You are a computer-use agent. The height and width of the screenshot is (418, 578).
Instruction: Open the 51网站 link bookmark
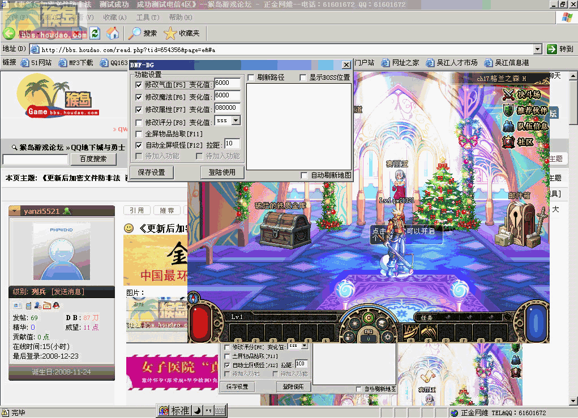(36, 63)
